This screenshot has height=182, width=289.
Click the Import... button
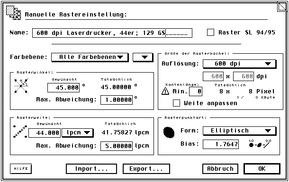tap(91, 169)
